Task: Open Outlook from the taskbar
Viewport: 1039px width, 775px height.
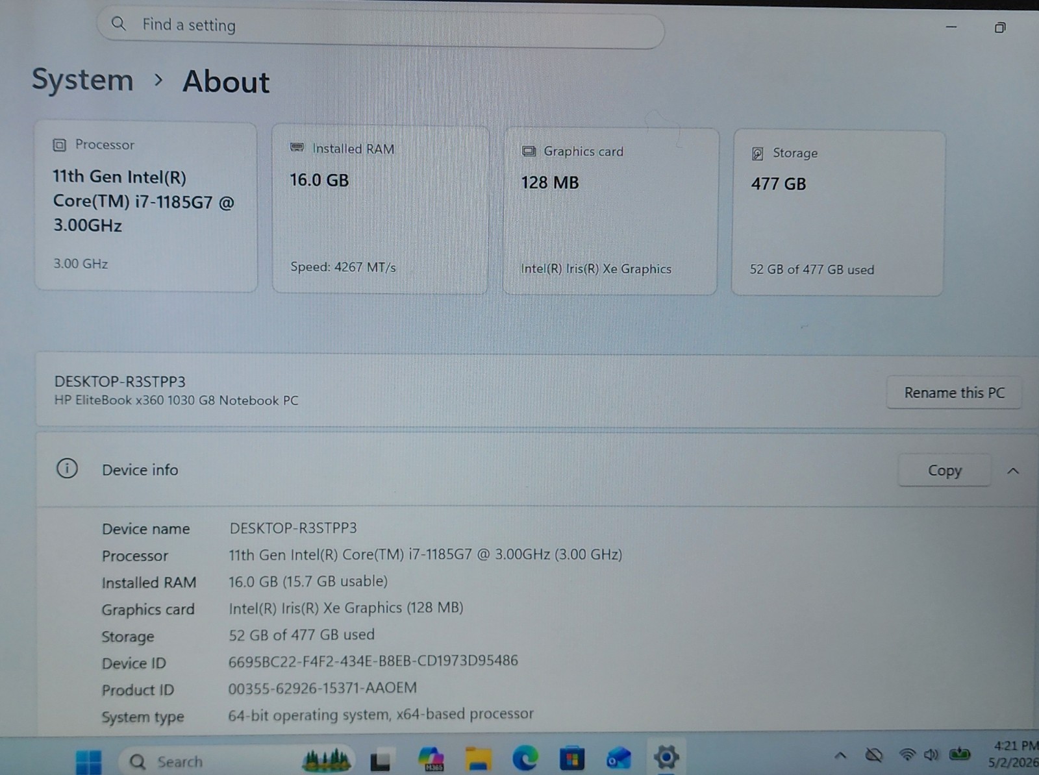Action: (x=618, y=758)
